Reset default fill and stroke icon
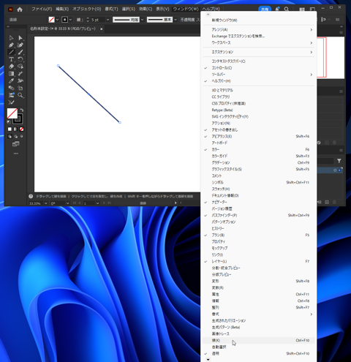This screenshot has width=351, height=362. pyautogui.click(x=9, y=122)
